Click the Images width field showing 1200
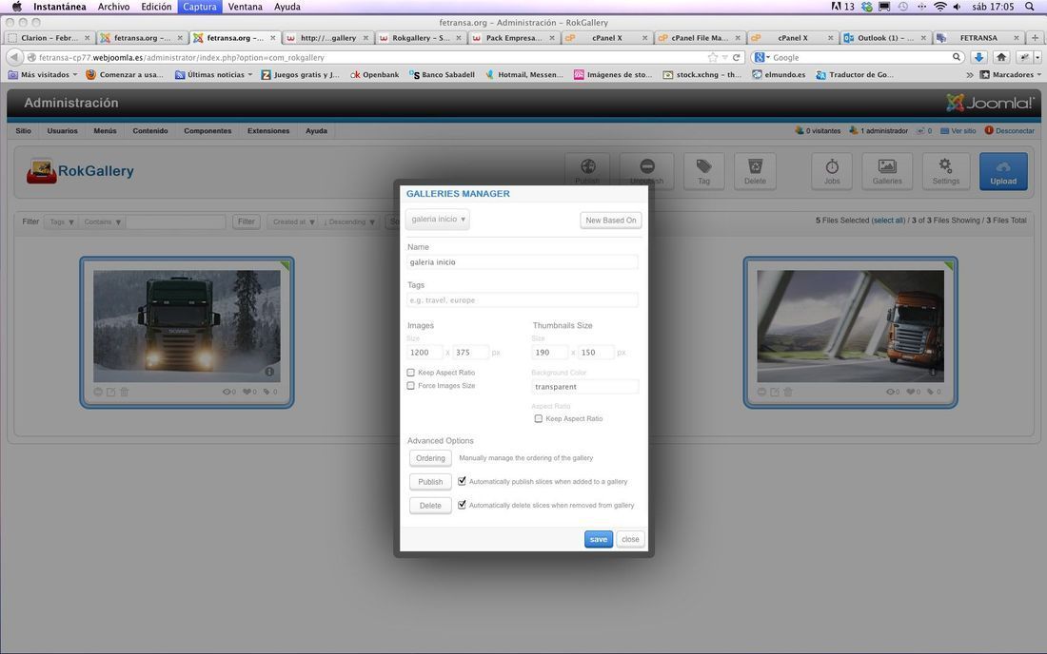1047x654 pixels. (x=425, y=352)
